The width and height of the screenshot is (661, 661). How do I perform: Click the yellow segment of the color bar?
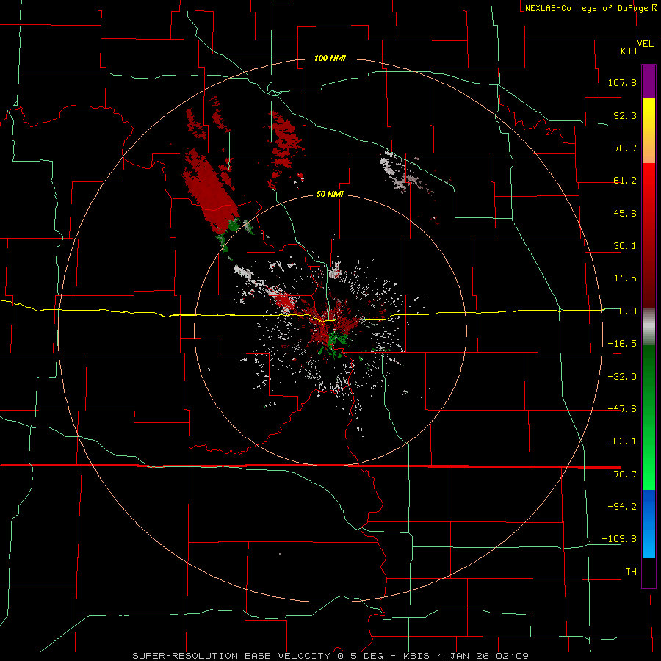pyautogui.click(x=649, y=115)
